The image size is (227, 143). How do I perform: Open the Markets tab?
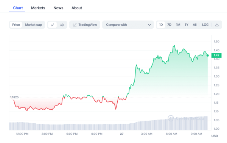38,8
